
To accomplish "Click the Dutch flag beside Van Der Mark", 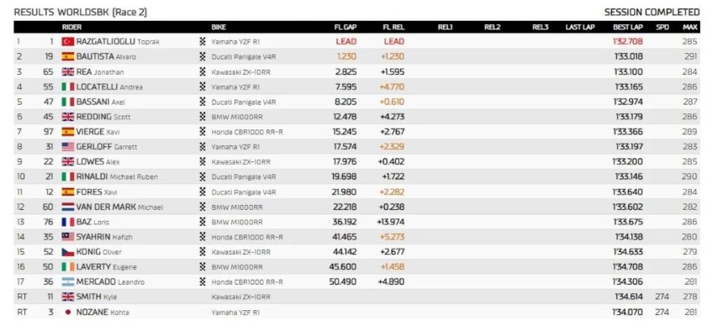I will (x=68, y=207).
